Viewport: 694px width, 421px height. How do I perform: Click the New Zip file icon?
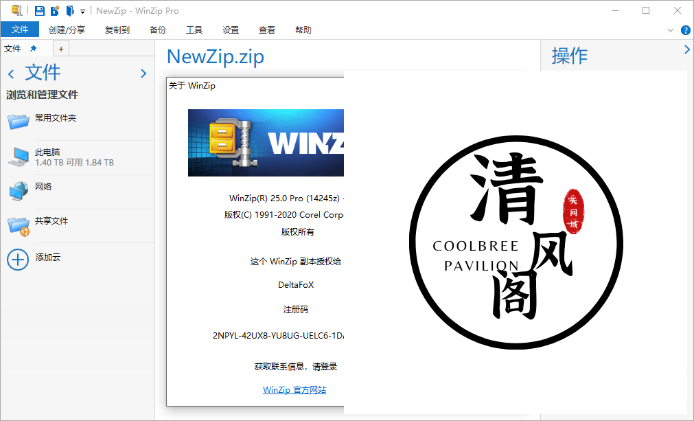[55, 10]
